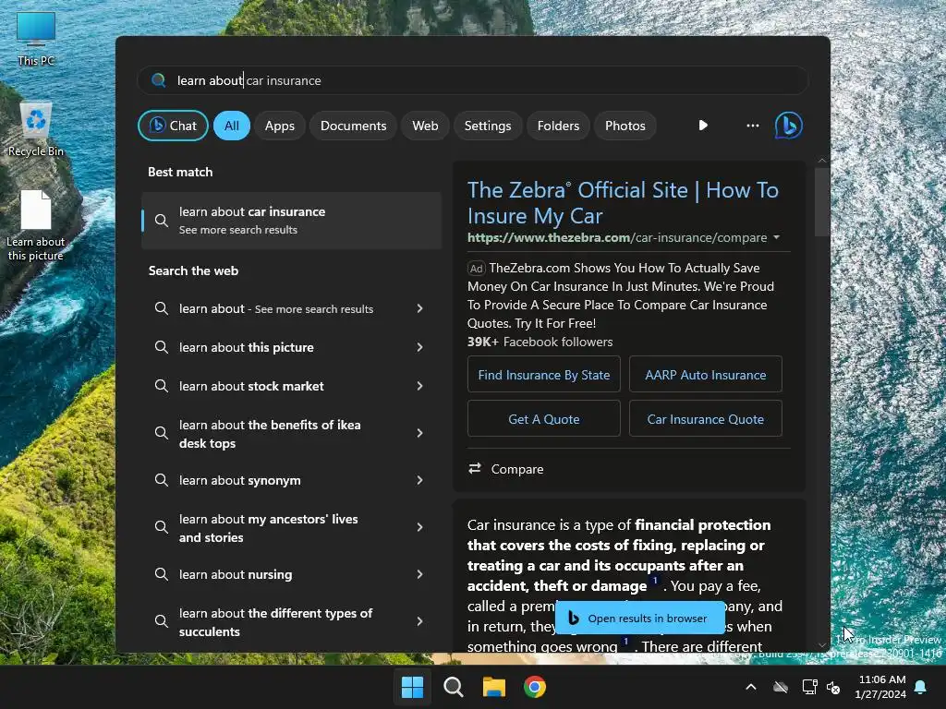Click 'Get A Quote' button
The width and height of the screenshot is (946, 709).
543,418
